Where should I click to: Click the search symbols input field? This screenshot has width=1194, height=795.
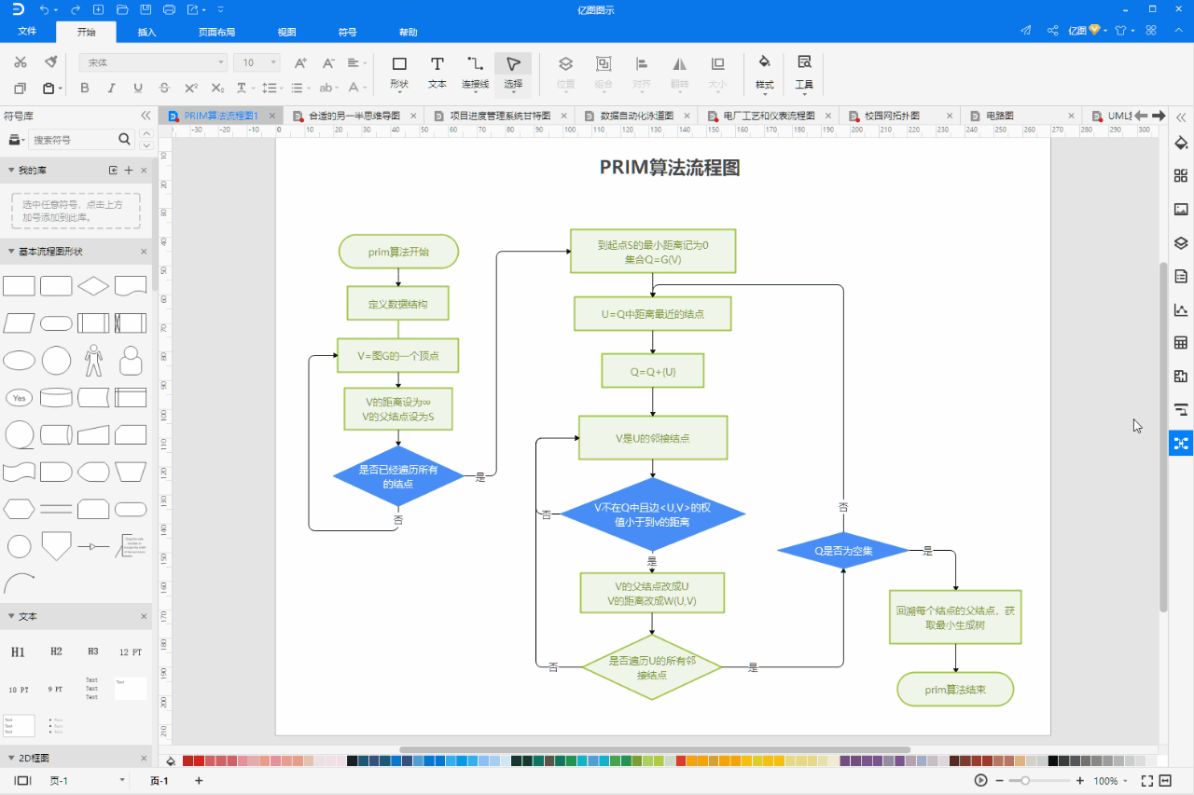tap(73, 139)
